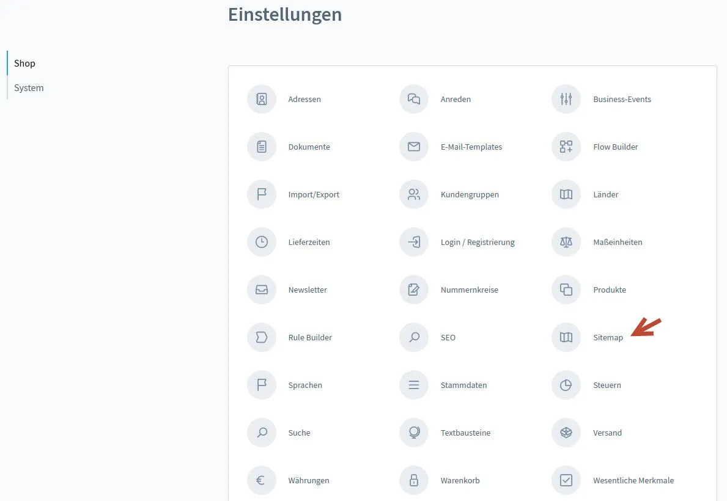This screenshot has height=501, width=727.
Task: Open Produkte text link
Action: pos(610,290)
